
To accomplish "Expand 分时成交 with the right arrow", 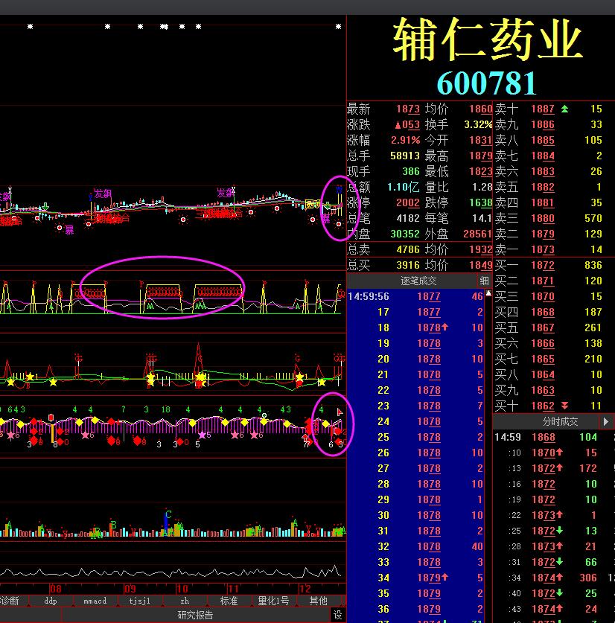I will pos(605,421).
